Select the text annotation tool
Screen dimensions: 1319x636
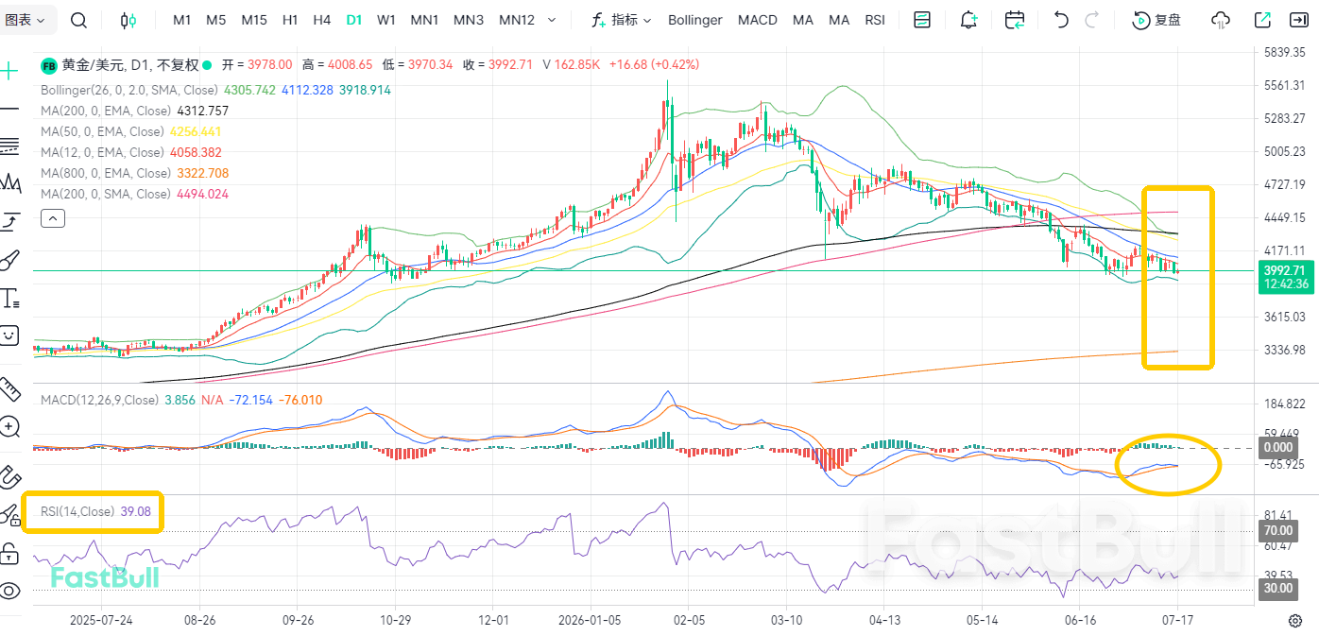(10, 299)
